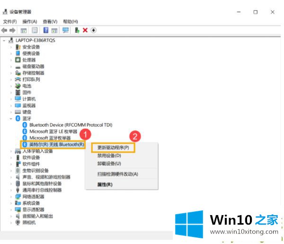Image resolution: width=284 pixels, height=244 pixels.
Task: Choose 属性(R) from context menu
Action: pos(105,184)
